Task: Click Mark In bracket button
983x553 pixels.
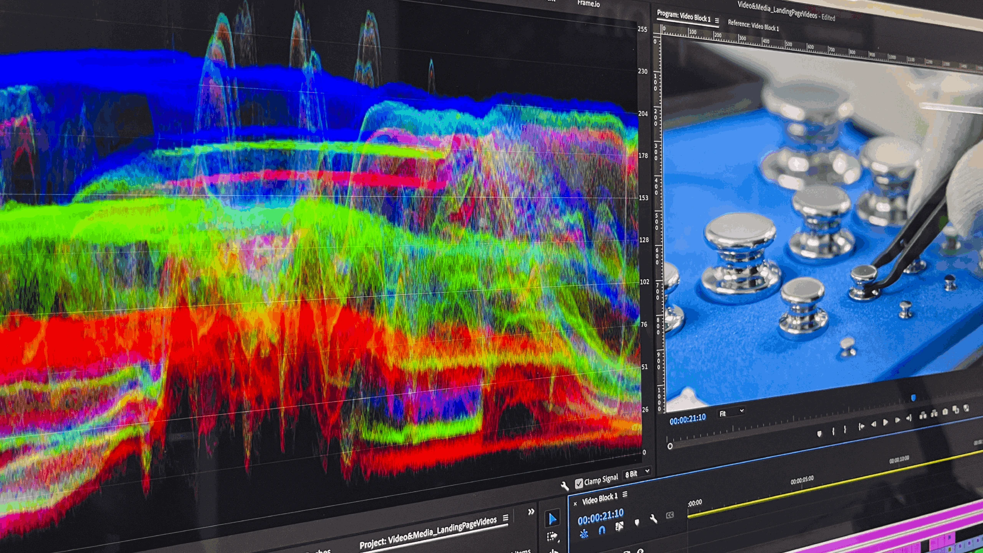Action: click(x=833, y=432)
